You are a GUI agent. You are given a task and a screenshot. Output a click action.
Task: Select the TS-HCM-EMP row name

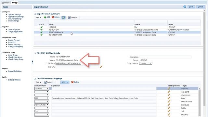point(54,30)
